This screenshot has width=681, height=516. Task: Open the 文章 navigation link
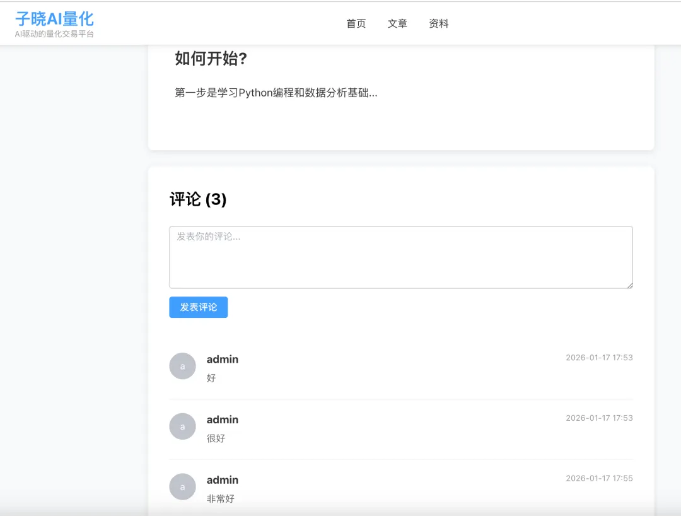coord(397,23)
